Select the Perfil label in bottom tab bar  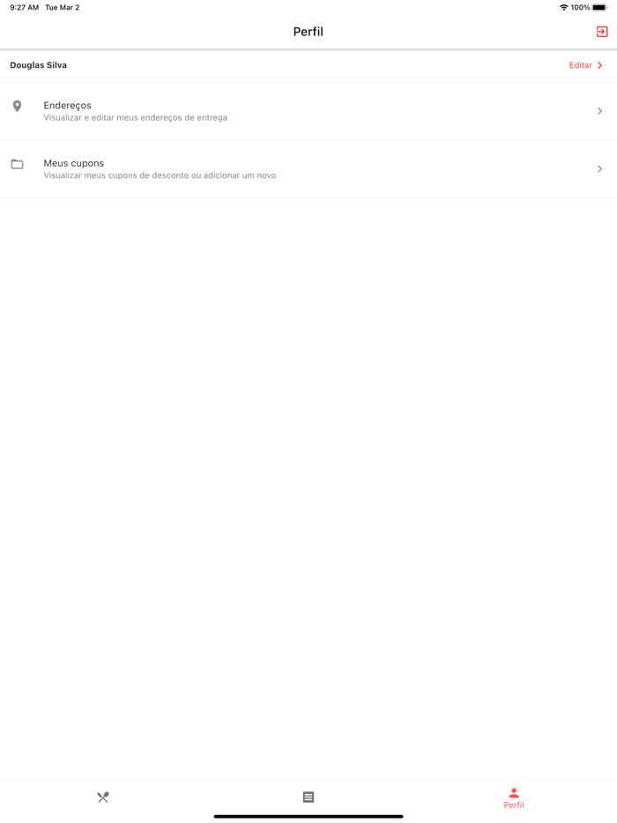(x=514, y=804)
